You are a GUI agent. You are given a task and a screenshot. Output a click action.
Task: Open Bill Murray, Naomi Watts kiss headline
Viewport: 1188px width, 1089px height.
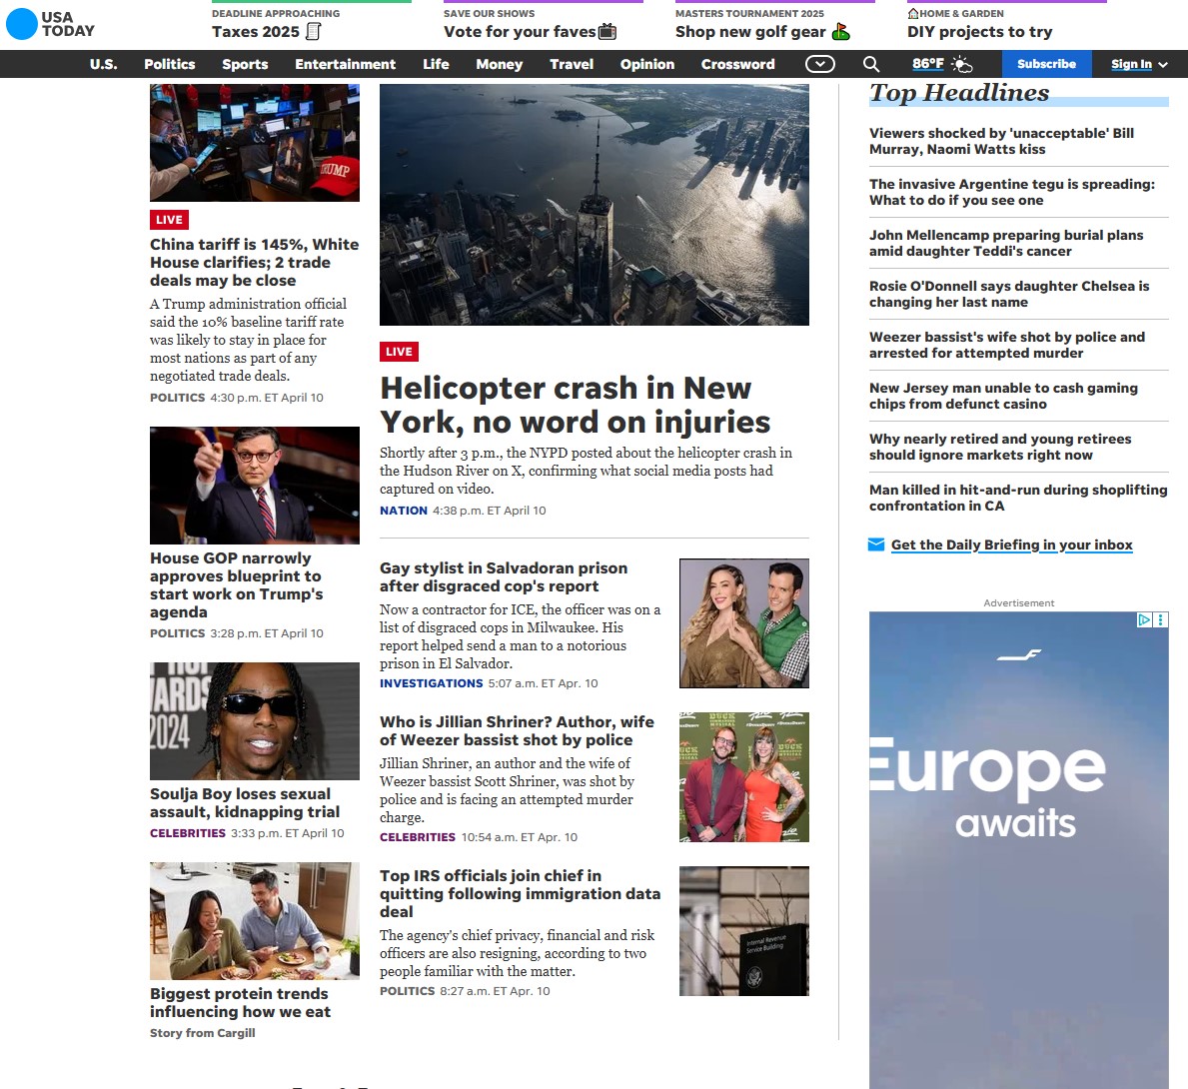pyautogui.click(x=1001, y=141)
